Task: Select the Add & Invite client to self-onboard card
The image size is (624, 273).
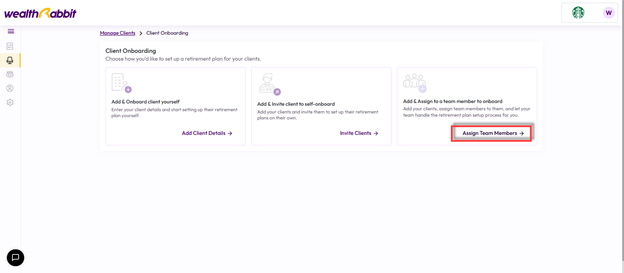Action: click(321, 106)
